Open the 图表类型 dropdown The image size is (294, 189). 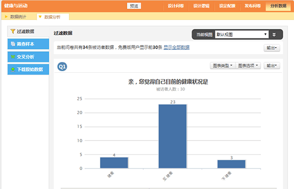click(x=223, y=66)
